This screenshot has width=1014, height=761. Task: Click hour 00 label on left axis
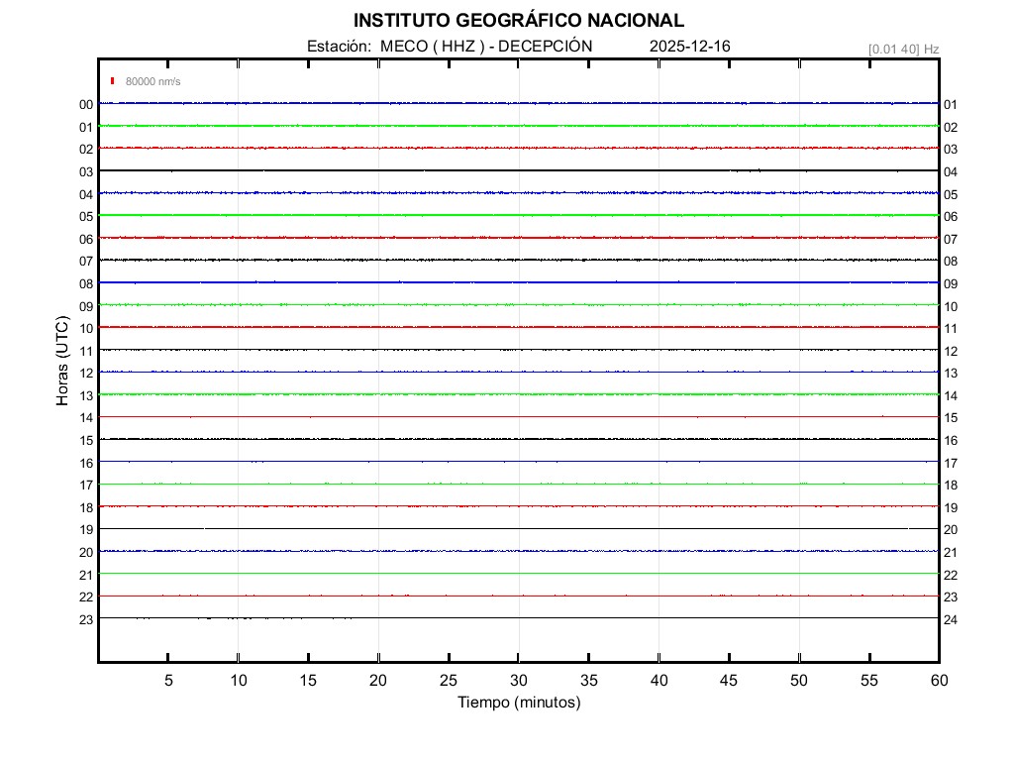tap(86, 104)
